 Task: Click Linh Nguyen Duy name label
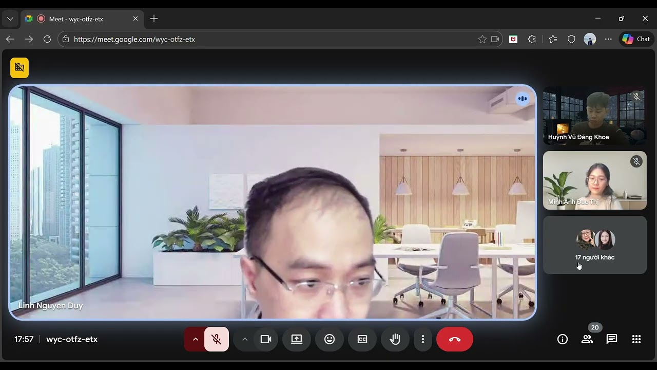pyautogui.click(x=51, y=306)
